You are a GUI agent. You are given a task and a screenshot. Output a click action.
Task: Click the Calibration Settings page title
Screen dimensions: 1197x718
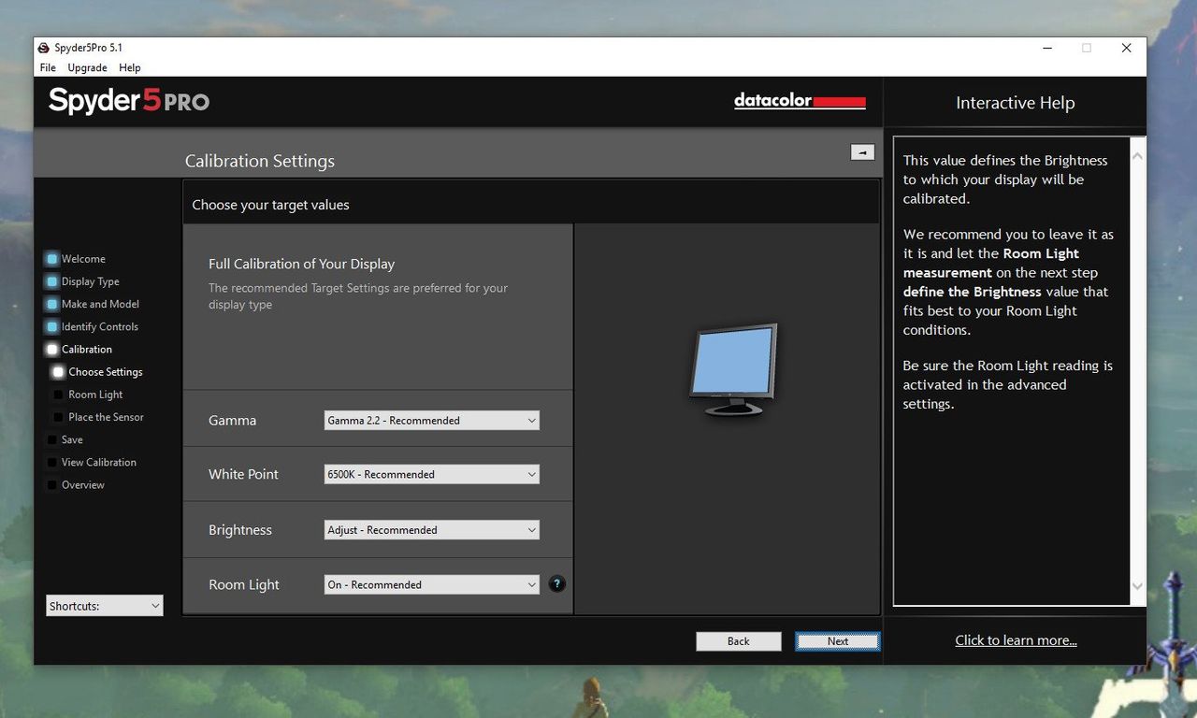[x=260, y=161]
